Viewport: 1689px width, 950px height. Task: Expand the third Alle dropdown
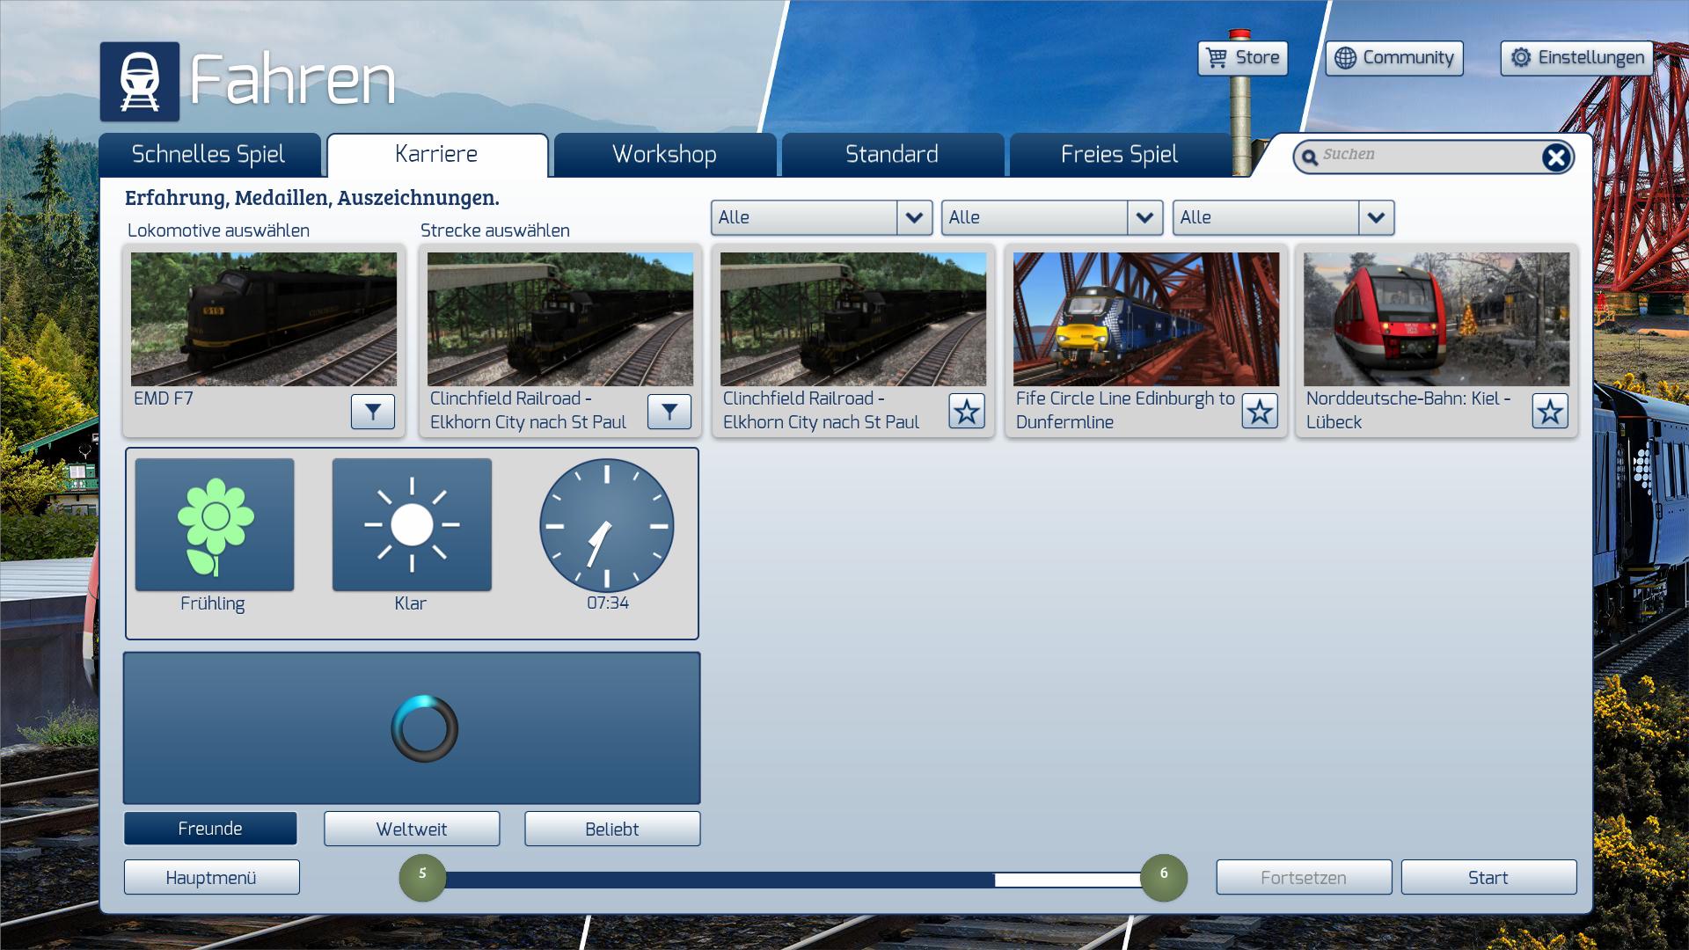[x=1376, y=217]
